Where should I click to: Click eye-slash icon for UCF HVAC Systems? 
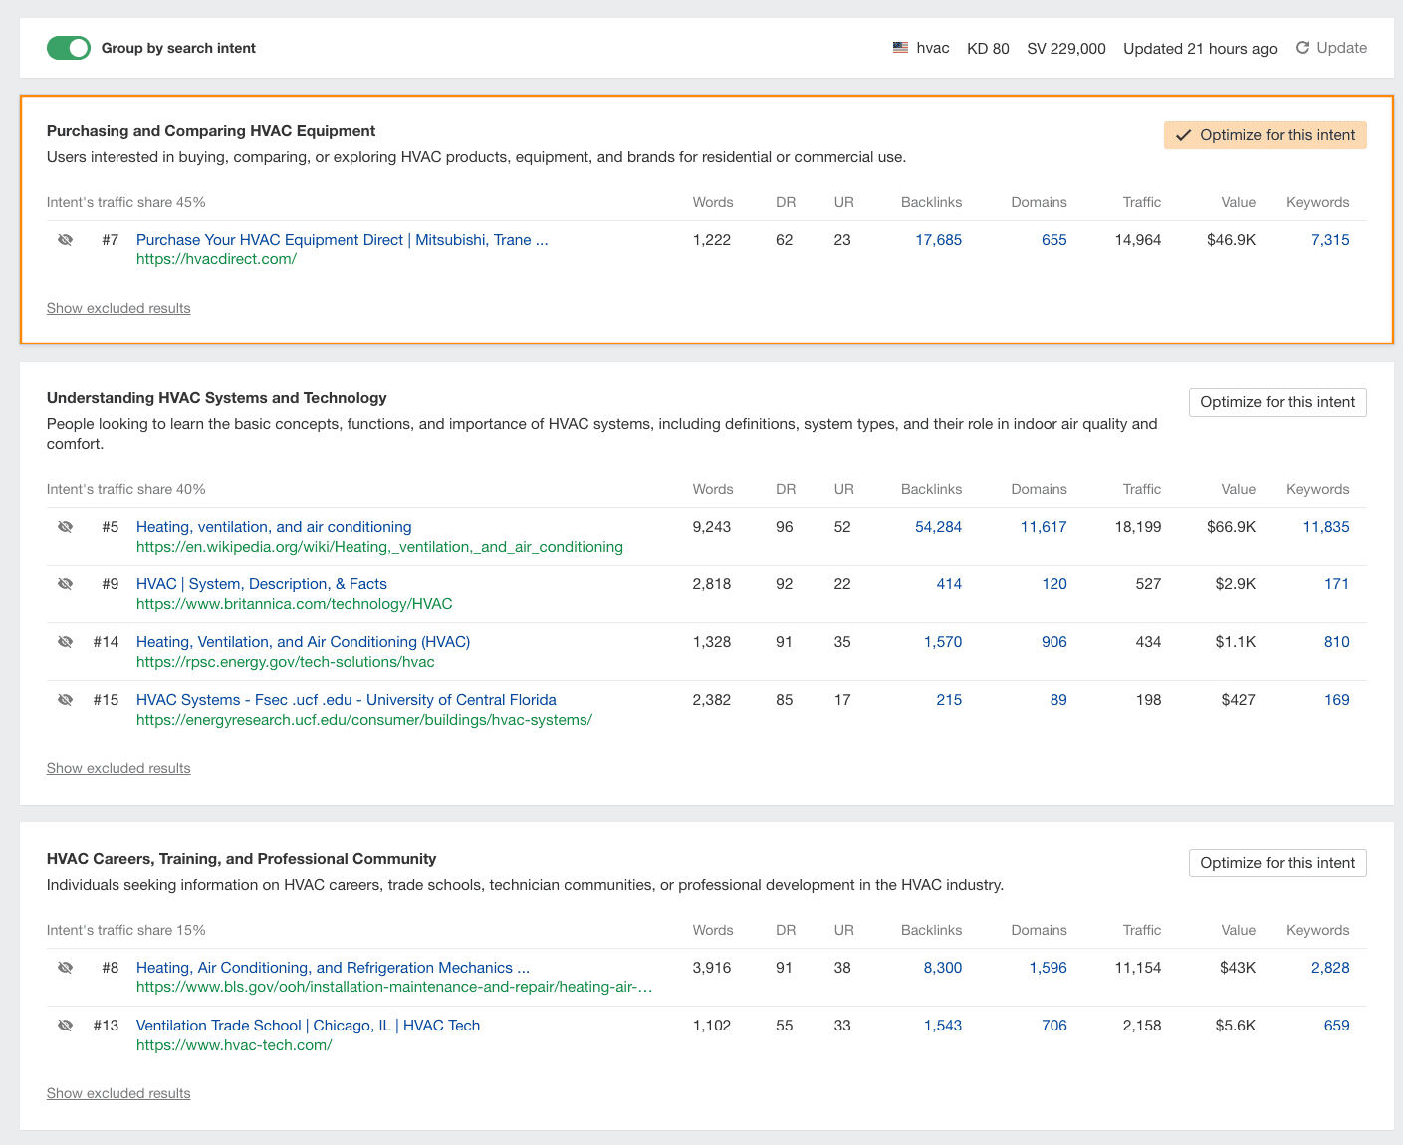point(65,700)
